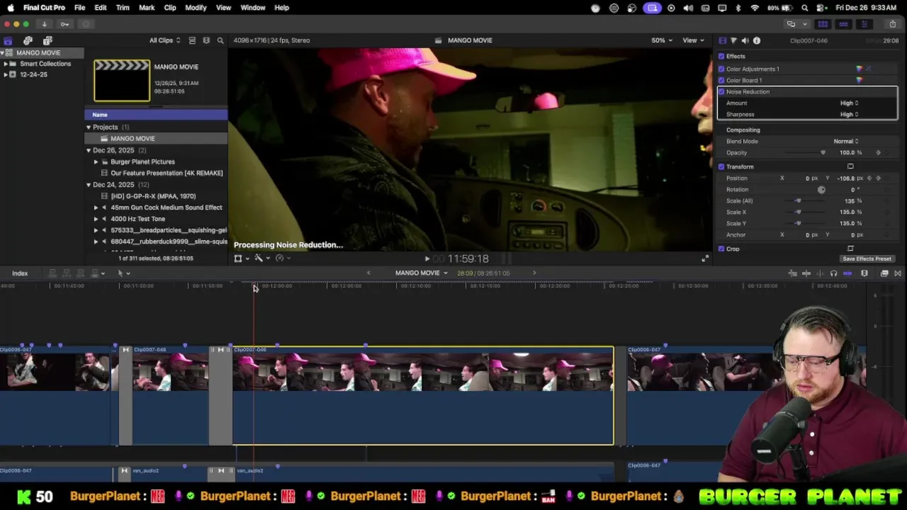This screenshot has height=510, width=907.
Task: Change Noise Reduction Amount High dropdown
Action: point(849,103)
